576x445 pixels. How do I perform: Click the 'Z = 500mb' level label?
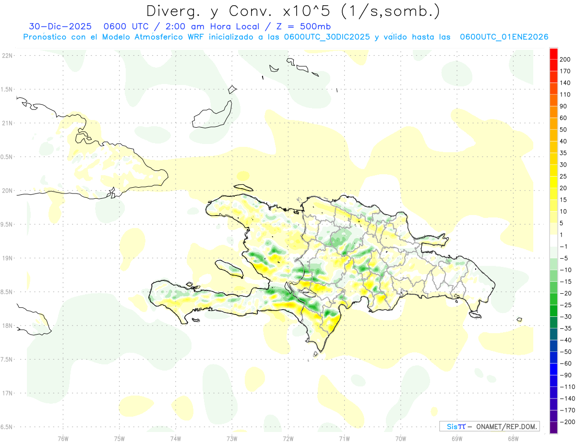pos(302,26)
